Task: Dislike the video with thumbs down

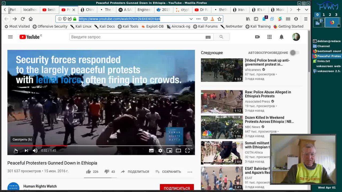Action: pos(107,172)
